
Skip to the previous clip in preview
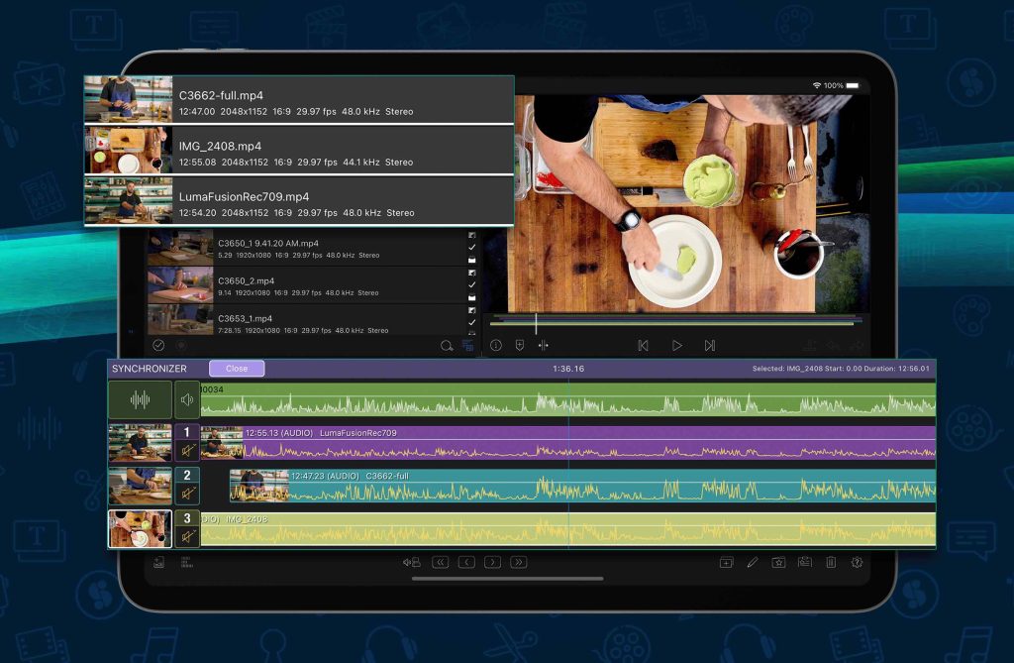click(x=643, y=346)
